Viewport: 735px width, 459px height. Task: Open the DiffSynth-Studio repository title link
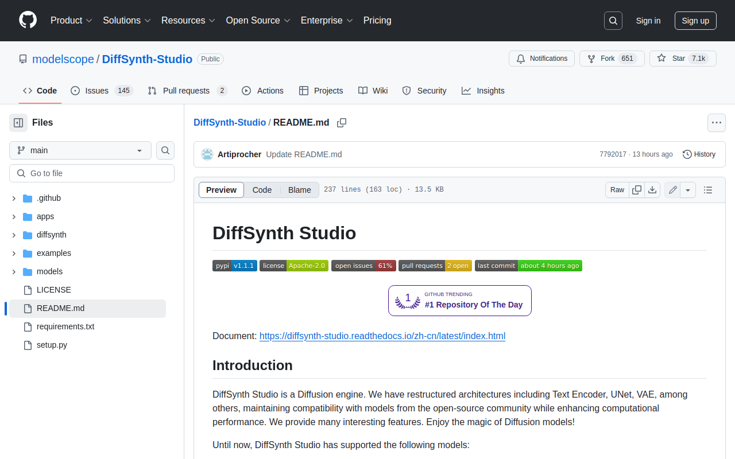[147, 59]
